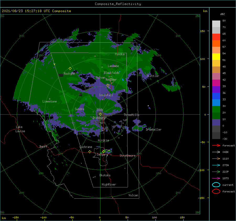The image size is (236, 221).
Task: Click the Composite_Reflectivity title text
Action: pyautogui.click(x=118, y=4)
